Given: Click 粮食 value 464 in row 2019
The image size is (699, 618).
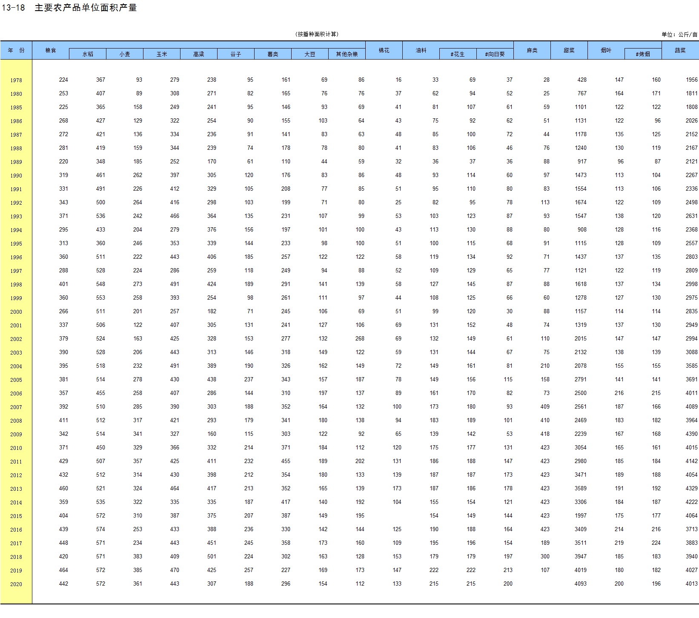Looking at the screenshot, I should pyautogui.click(x=63, y=570).
